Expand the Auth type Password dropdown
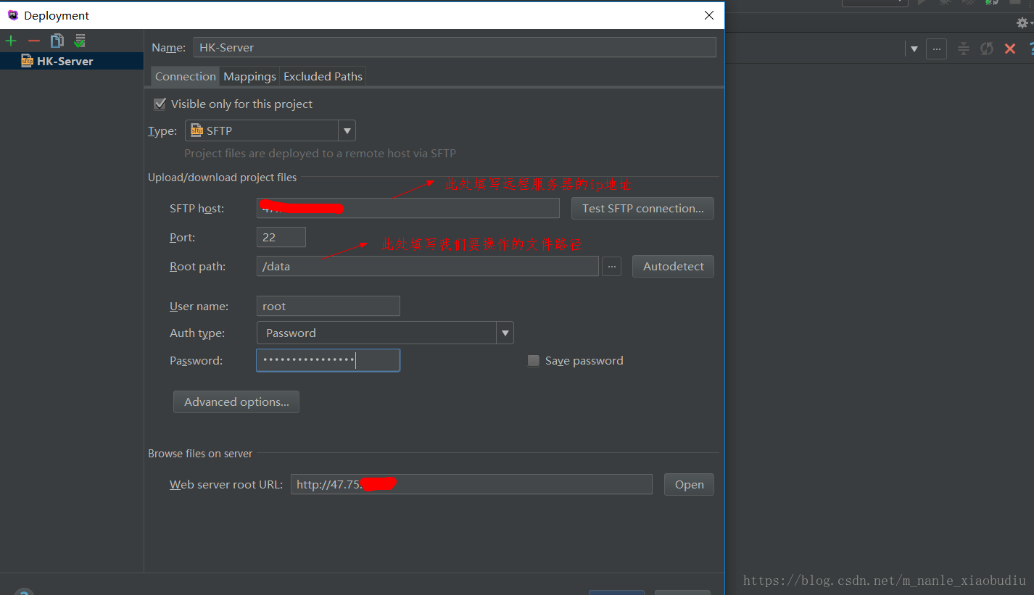The width and height of the screenshot is (1034, 595). [505, 333]
